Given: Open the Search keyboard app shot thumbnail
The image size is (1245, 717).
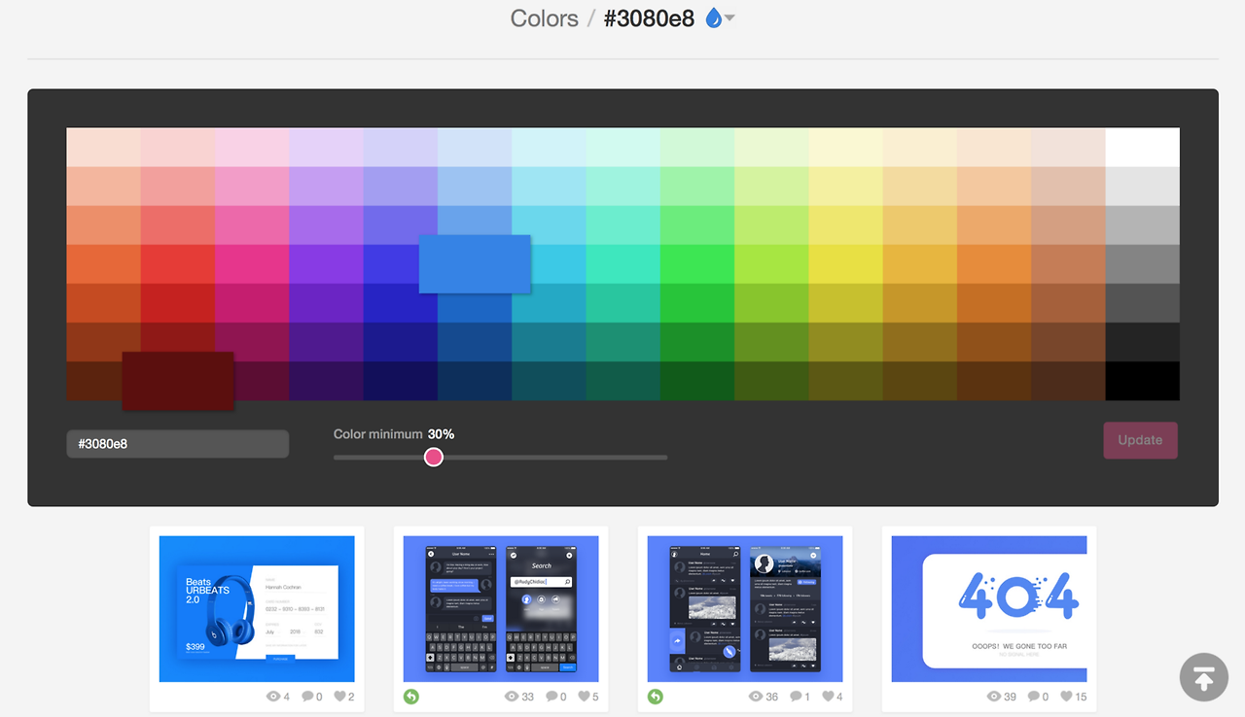Looking at the screenshot, I should click(x=501, y=609).
